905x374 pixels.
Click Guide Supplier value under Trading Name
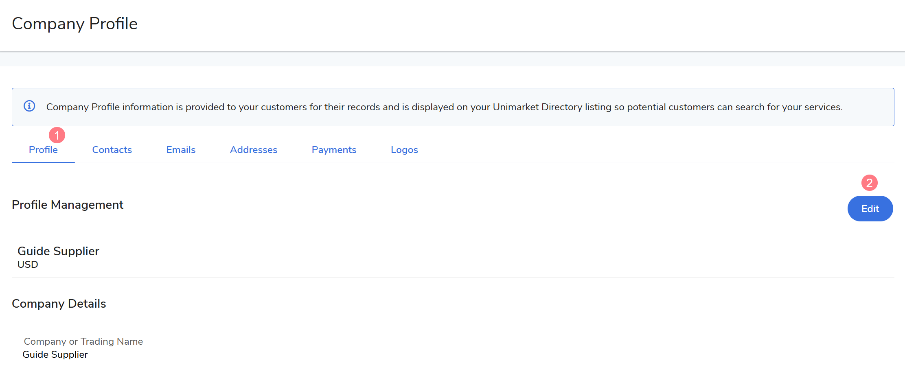pyautogui.click(x=55, y=354)
